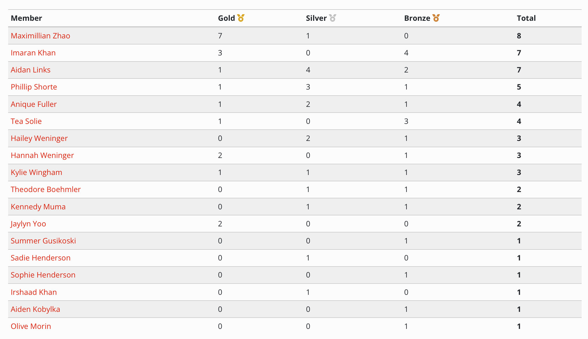Select Kennedy Muma's name
Image resolution: width=588 pixels, height=339 pixels.
pos(38,207)
